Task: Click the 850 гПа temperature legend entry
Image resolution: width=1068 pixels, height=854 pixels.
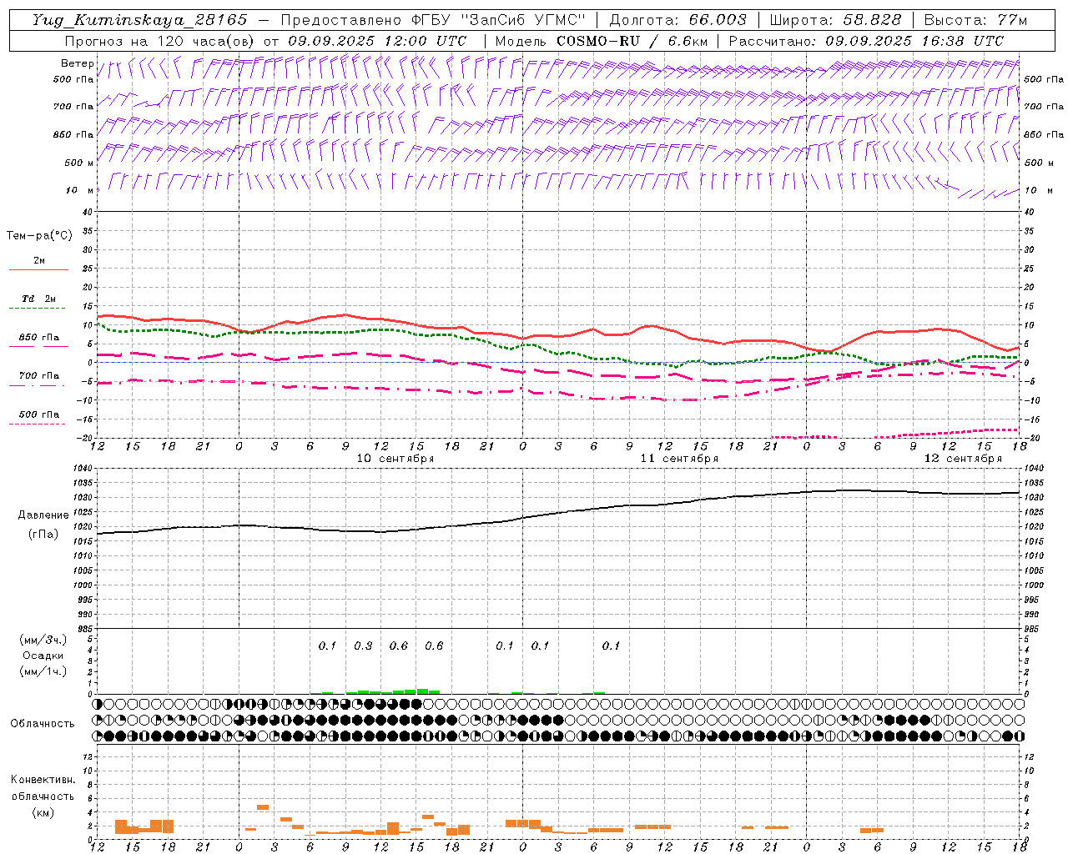Action: (39, 338)
